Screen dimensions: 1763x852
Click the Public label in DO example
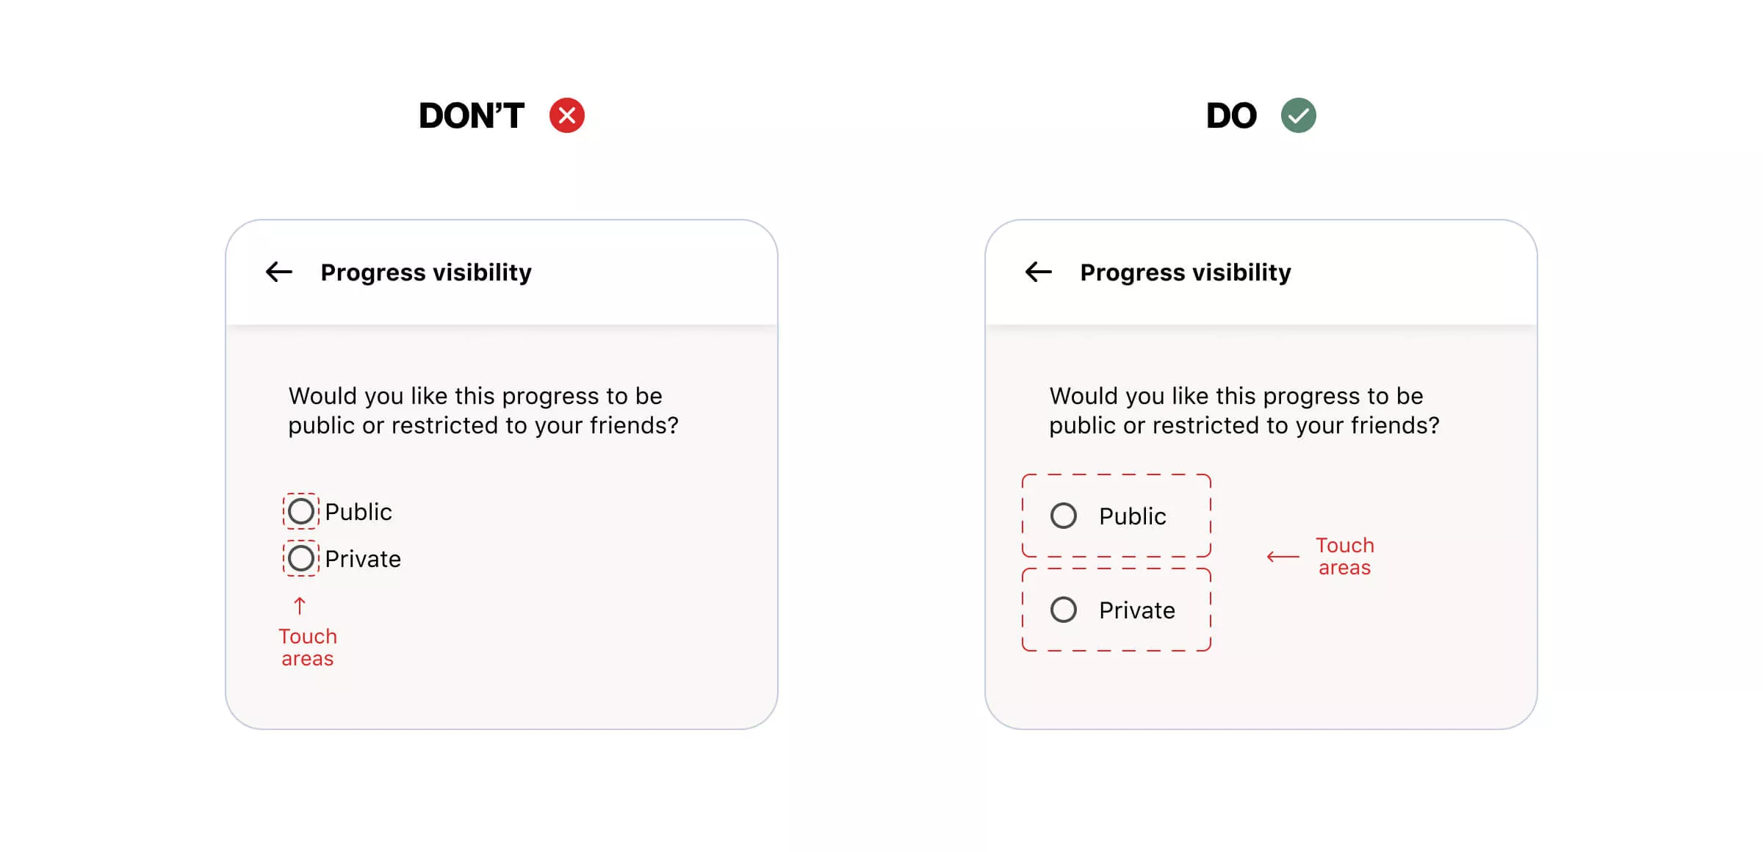1132,516
